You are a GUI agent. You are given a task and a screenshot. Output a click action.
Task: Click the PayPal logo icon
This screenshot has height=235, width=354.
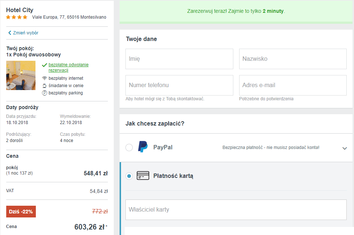[143, 147]
